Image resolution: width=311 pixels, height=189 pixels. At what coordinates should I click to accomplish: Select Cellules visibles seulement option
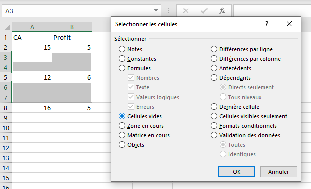pyautogui.click(x=214, y=116)
